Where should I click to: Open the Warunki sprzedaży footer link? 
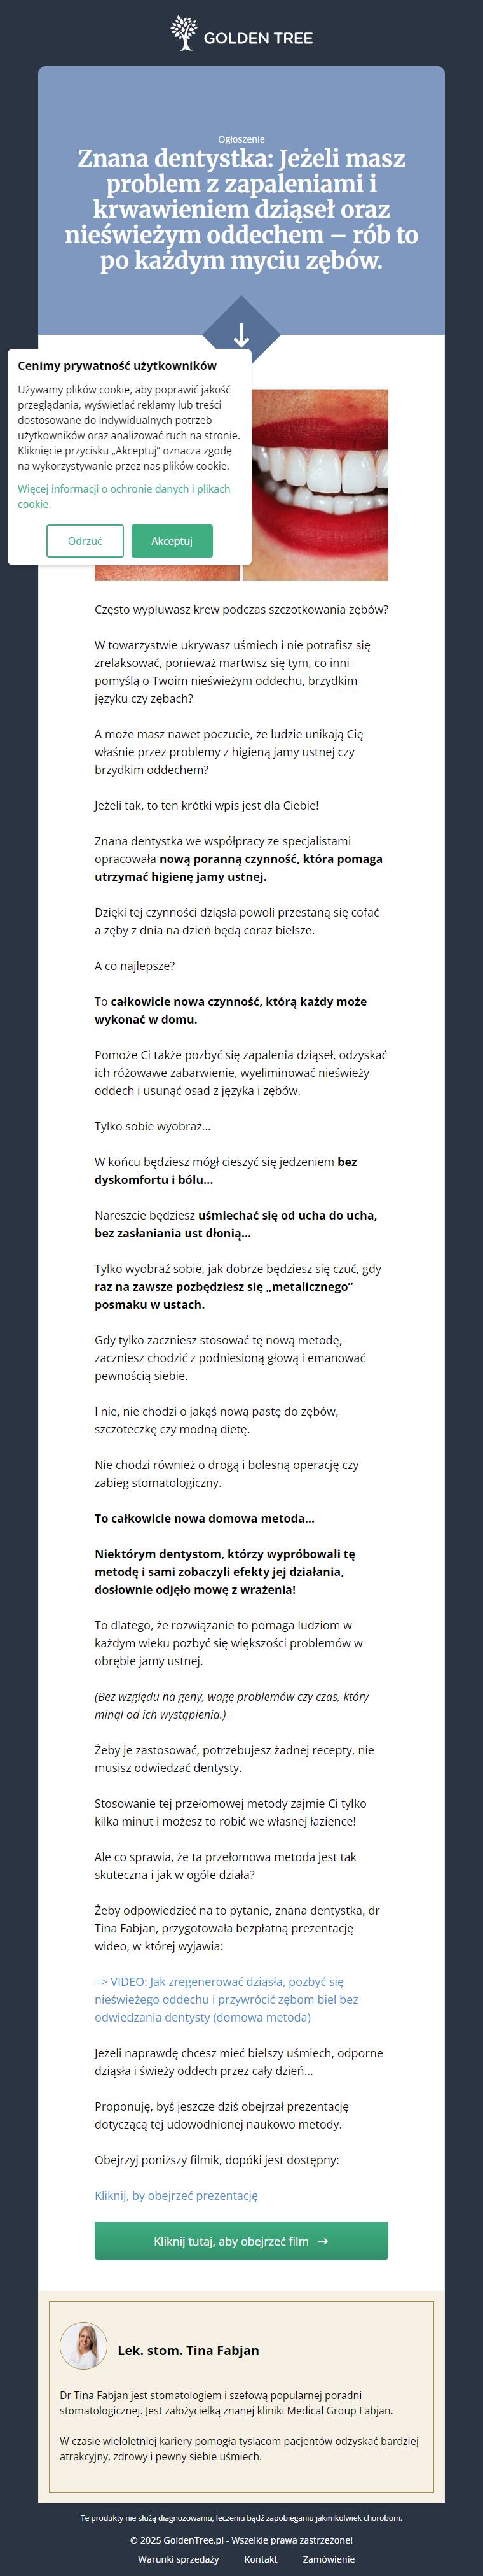(x=179, y=2559)
